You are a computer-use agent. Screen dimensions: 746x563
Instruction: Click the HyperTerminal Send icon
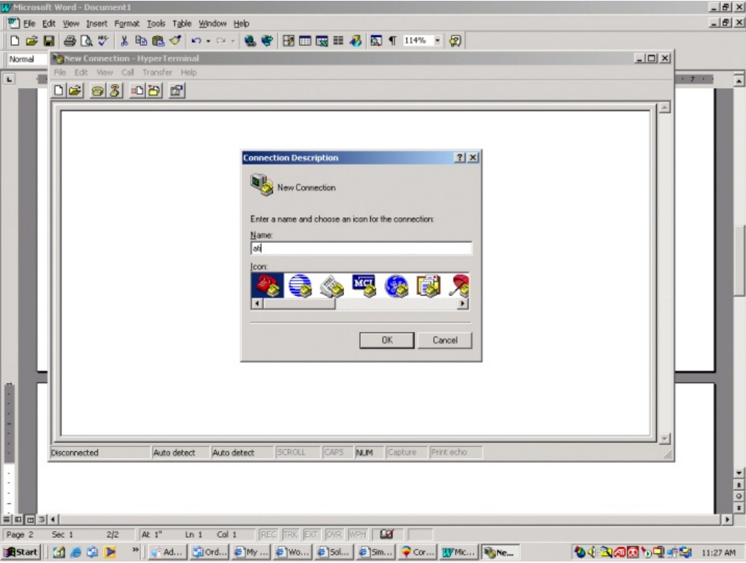coord(137,90)
